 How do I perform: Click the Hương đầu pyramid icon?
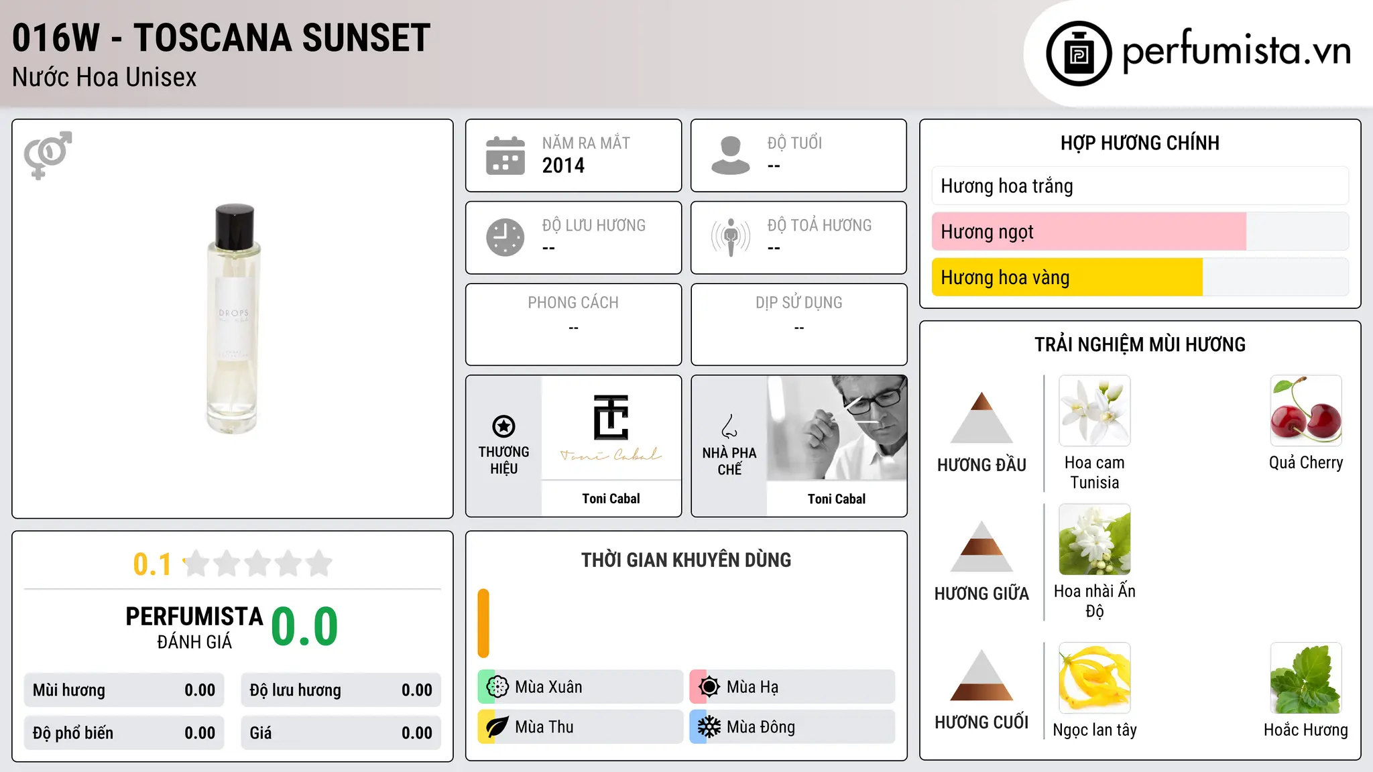[981, 417]
